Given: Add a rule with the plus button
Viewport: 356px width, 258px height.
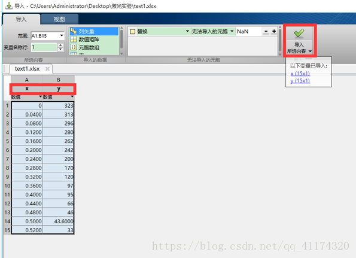Looking at the screenshot, I should tap(274, 31).
